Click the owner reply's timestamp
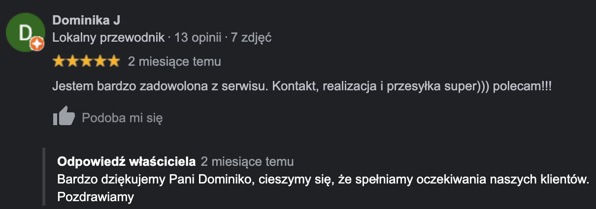The image size is (596, 209). point(247,161)
